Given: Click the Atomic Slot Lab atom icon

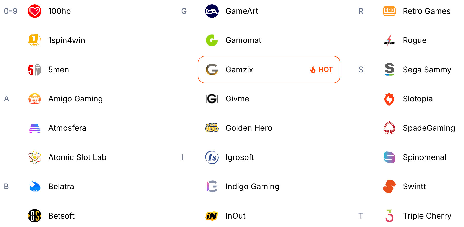Looking at the screenshot, I should [35, 157].
